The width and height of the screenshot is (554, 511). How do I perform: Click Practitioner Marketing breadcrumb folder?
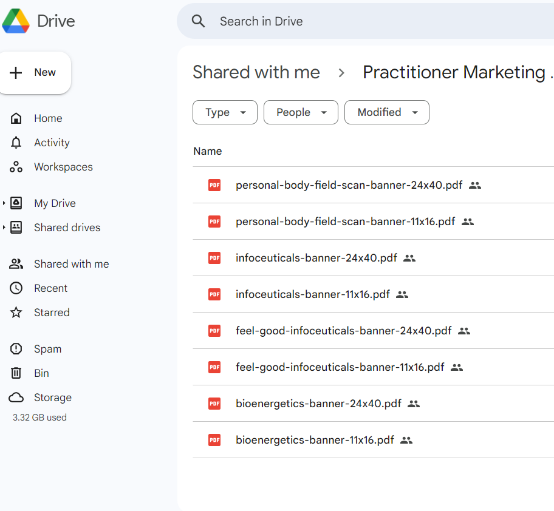458,72
